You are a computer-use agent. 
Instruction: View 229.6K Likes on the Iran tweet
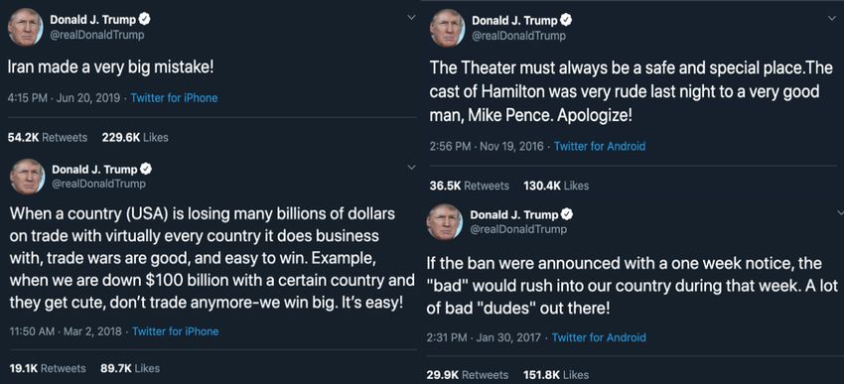pyautogui.click(x=135, y=137)
